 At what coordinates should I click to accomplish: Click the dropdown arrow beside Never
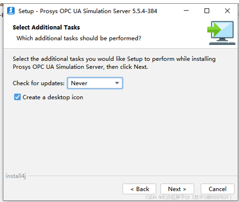pos(117,83)
